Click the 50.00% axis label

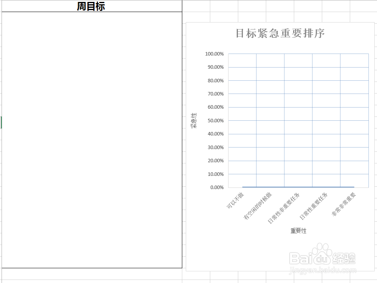(x=216, y=120)
